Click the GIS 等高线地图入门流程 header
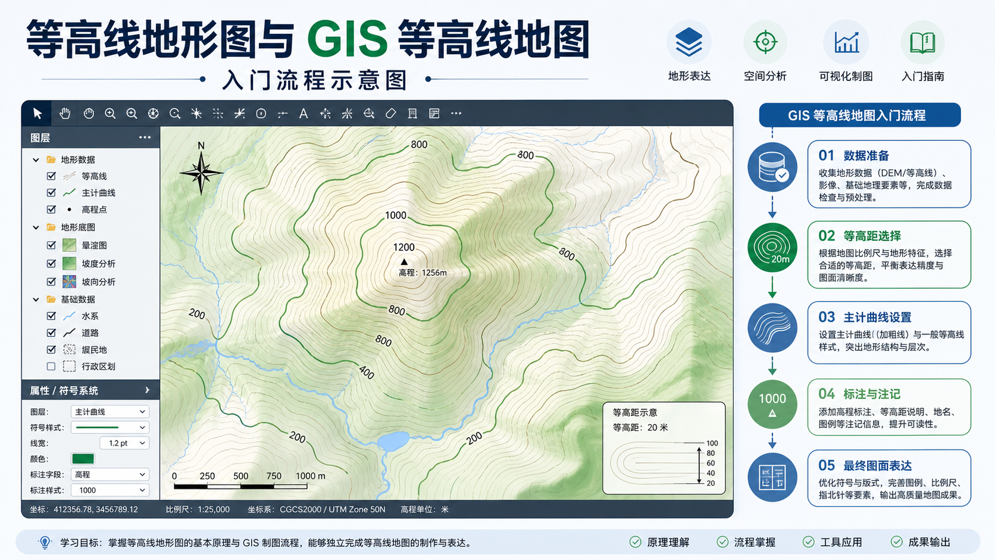 click(859, 115)
